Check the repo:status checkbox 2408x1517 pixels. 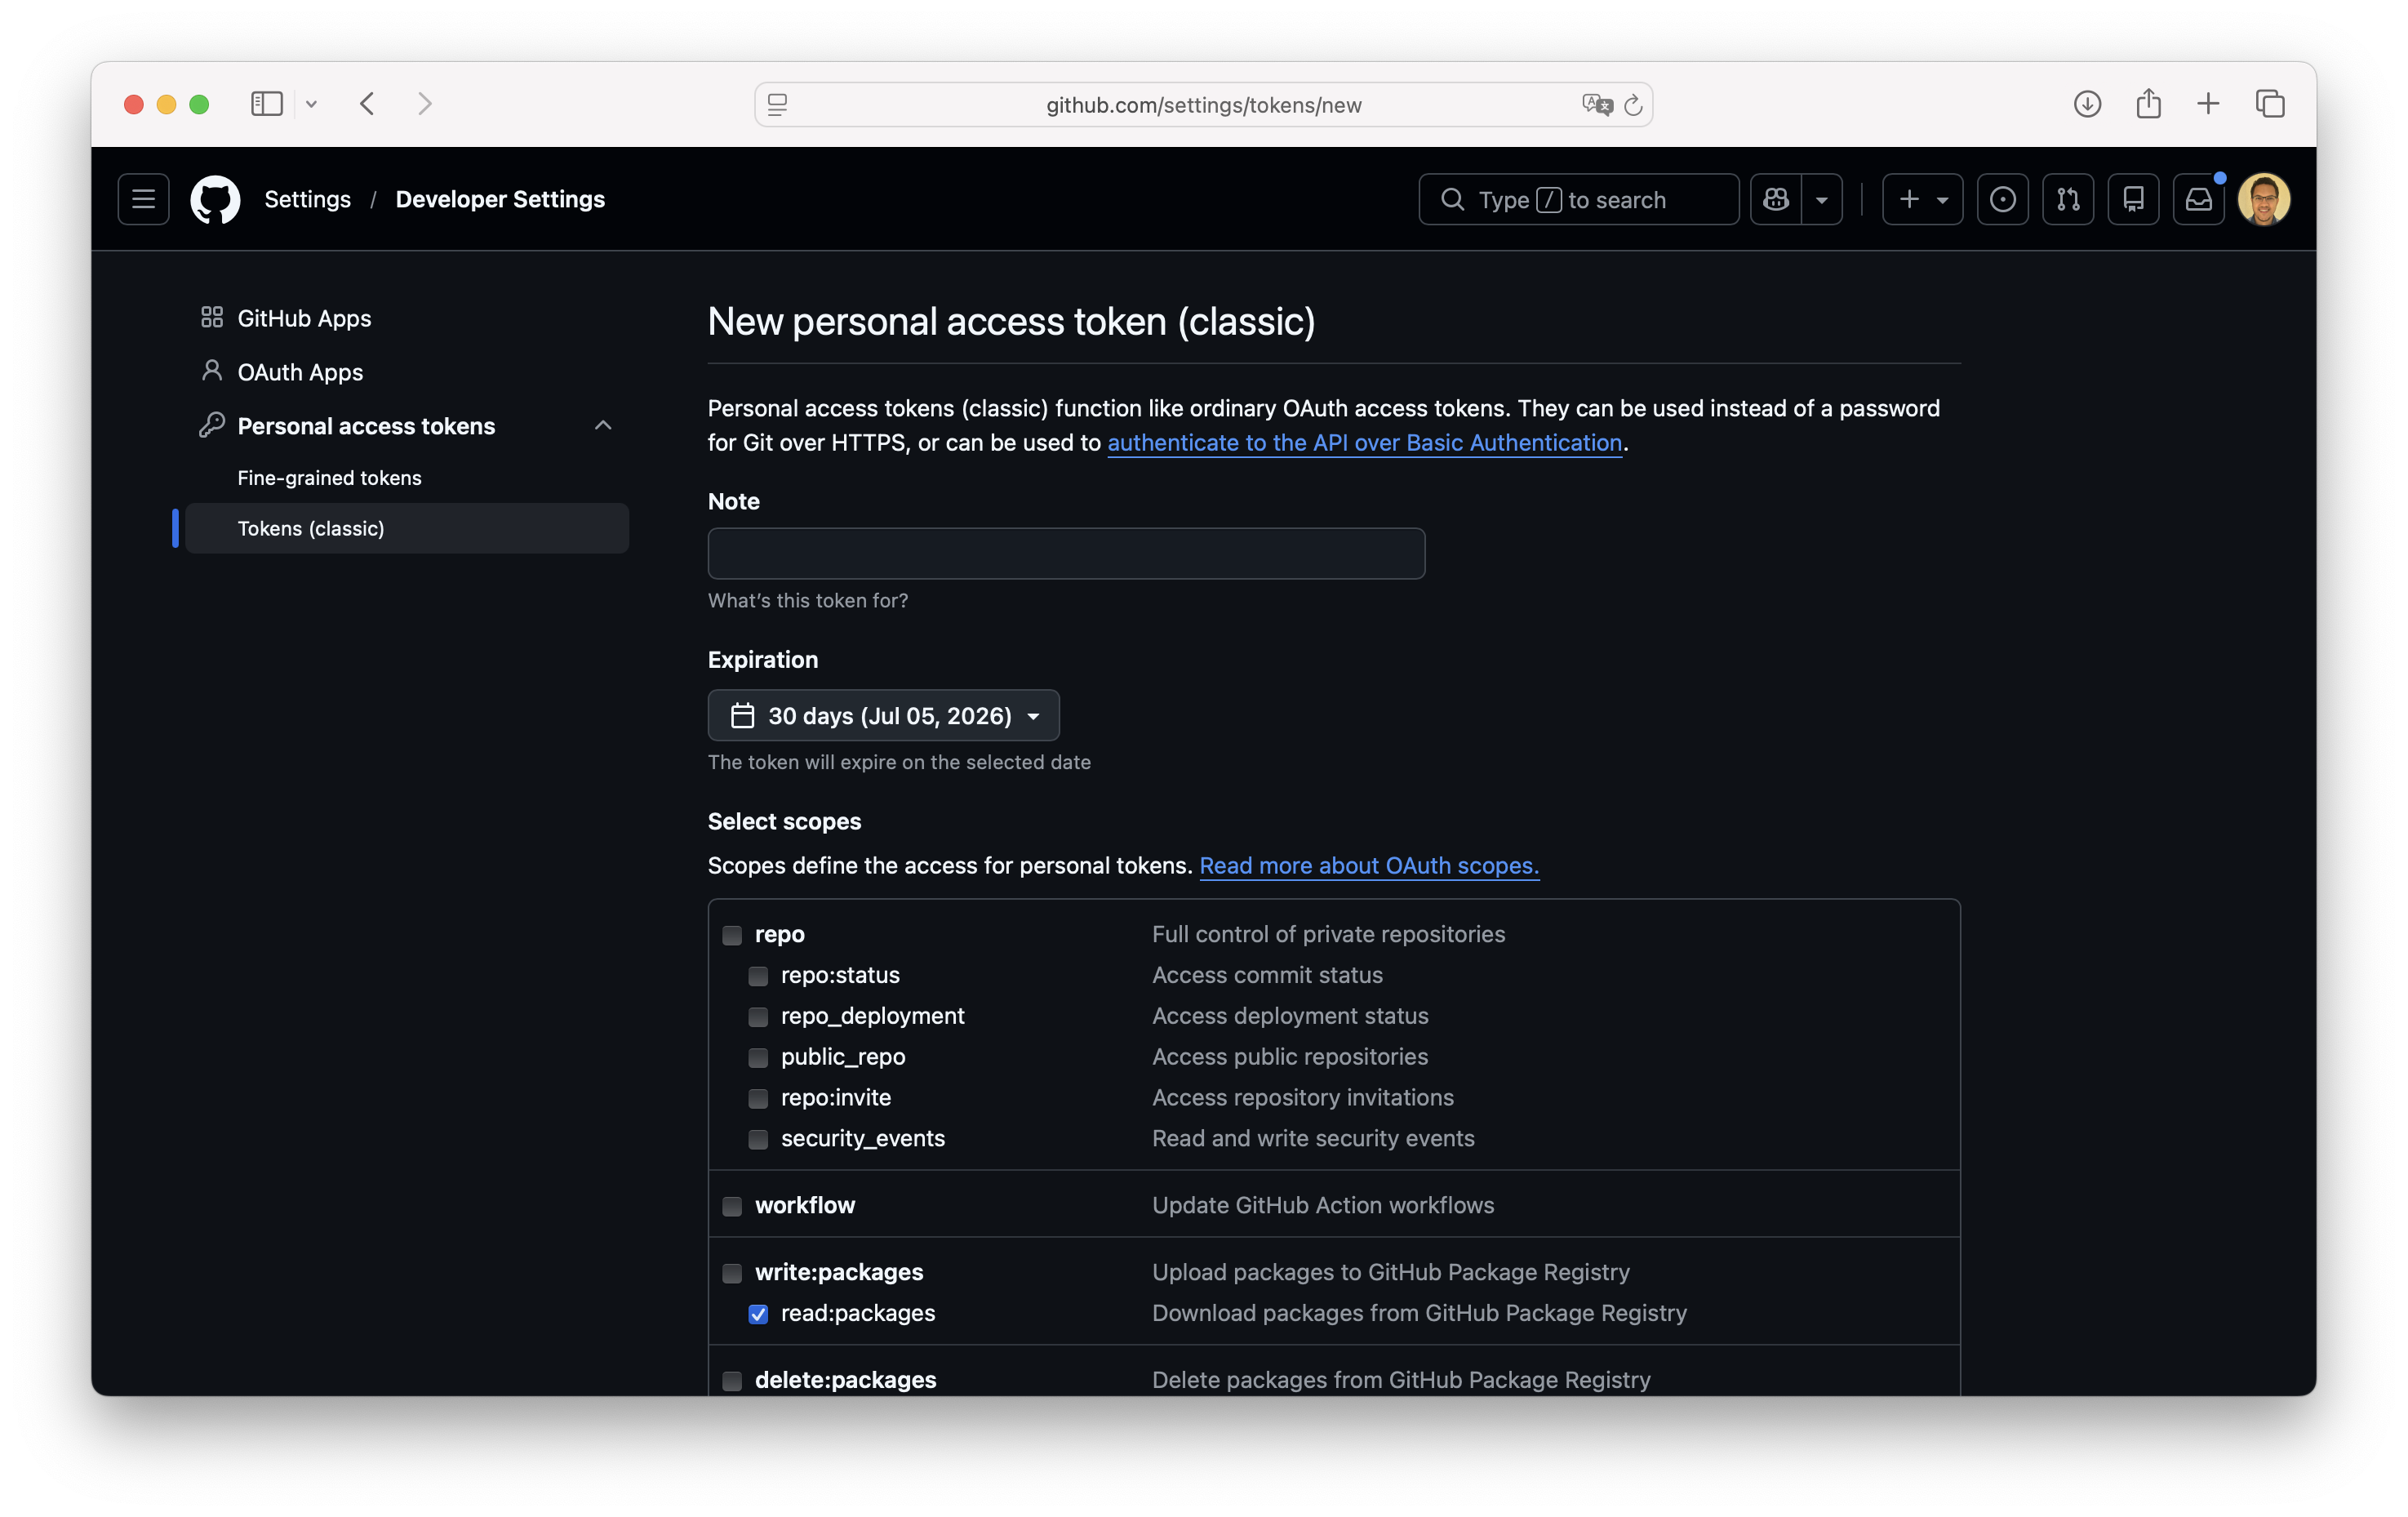tap(758, 976)
